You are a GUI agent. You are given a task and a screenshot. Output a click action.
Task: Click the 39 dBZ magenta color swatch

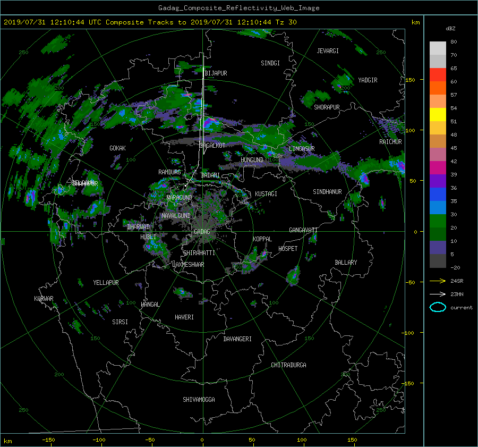pyautogui.click(x=438, y=168)
